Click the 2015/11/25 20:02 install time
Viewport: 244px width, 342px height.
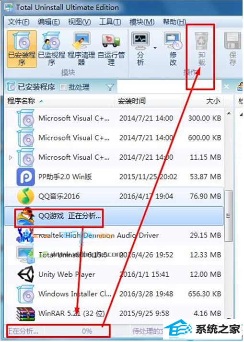pyautogui.click(x=148, y=177)
